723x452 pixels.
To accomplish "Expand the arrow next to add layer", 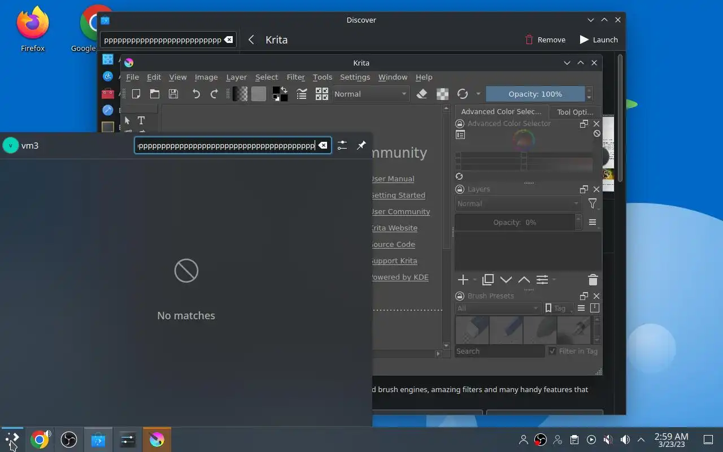I will (x=474, y=280).
